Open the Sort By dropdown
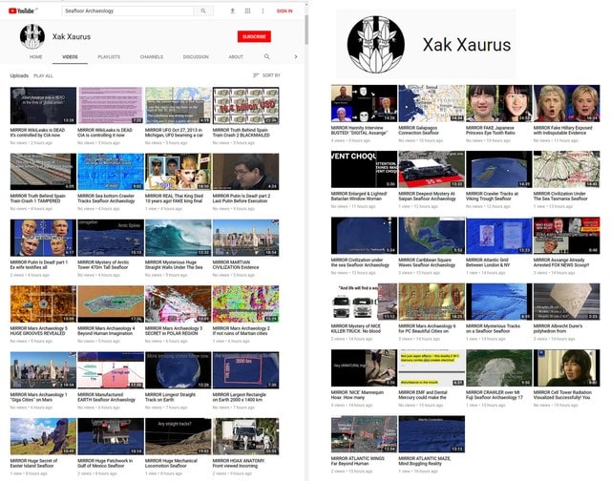Screen dimensions: 611x481 click(267, 75)
